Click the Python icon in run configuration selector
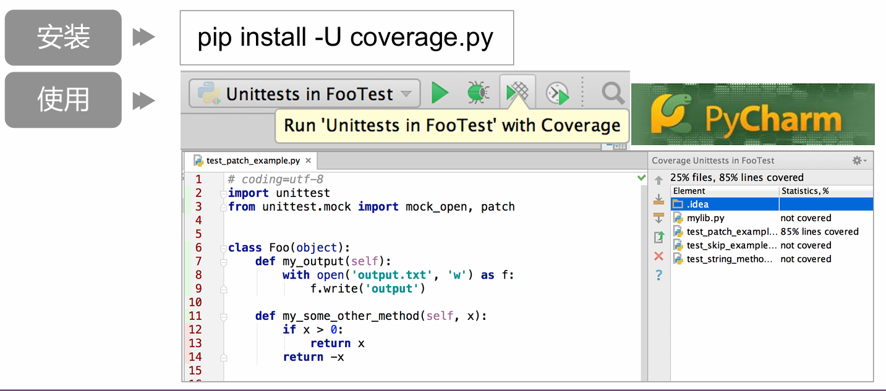 click(x=209, y=93)
